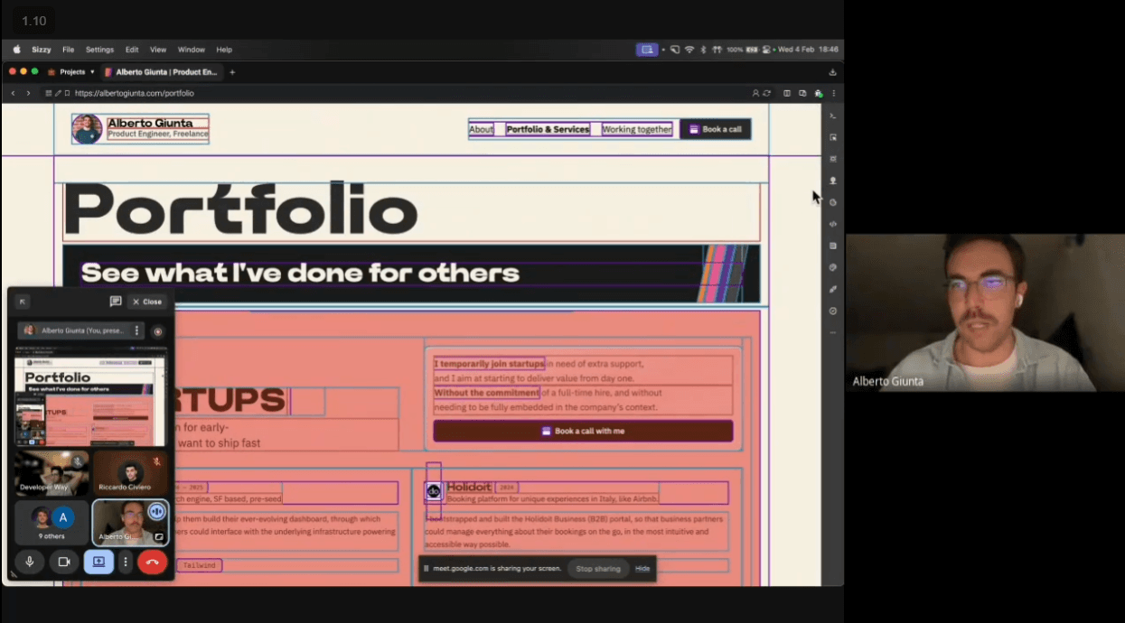The image size is (1125, 623).
Task: Open the options menu on Alberto Giunta's presenter bar
Action: coord(137,331)
